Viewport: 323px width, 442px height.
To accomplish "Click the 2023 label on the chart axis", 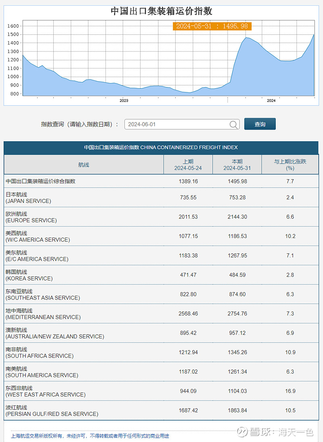I will (x=124, y=100).
